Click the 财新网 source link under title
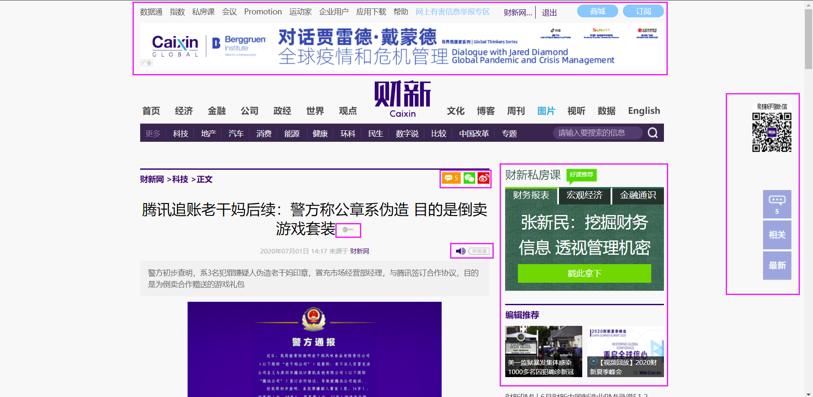 click(359, 251)
